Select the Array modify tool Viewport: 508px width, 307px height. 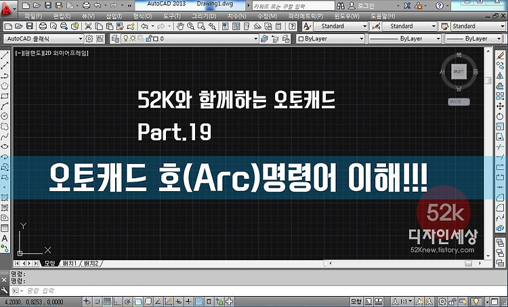point(501,96)
